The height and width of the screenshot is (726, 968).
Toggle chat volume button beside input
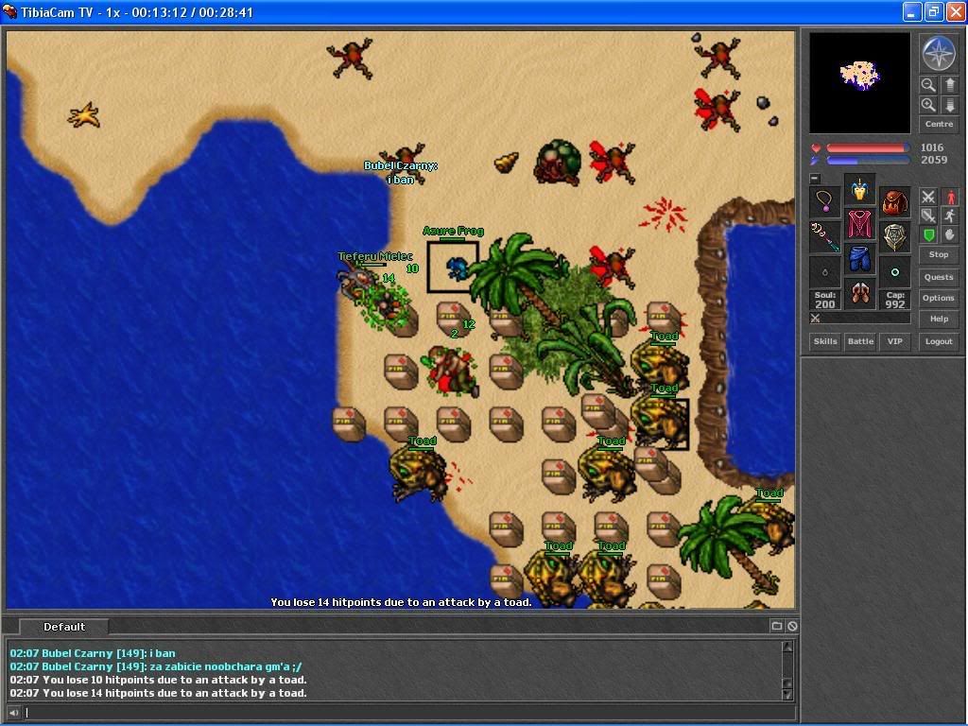point(13,713)
